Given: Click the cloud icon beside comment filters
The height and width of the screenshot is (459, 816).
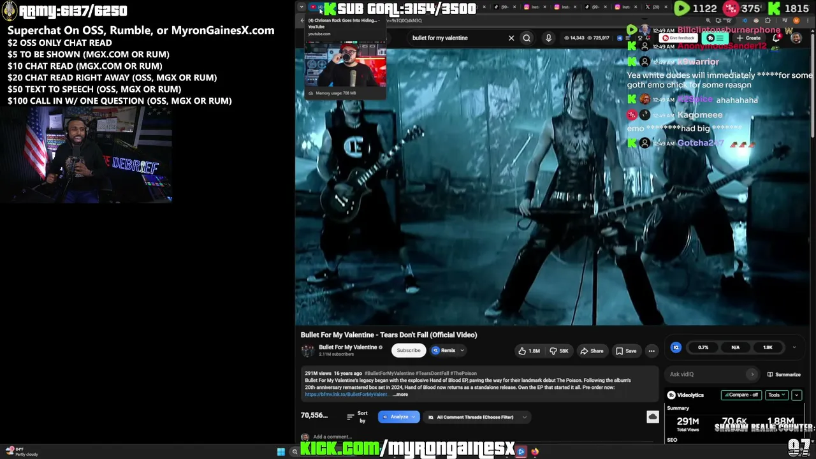Looking at the screenshot, I should [653, 417].
